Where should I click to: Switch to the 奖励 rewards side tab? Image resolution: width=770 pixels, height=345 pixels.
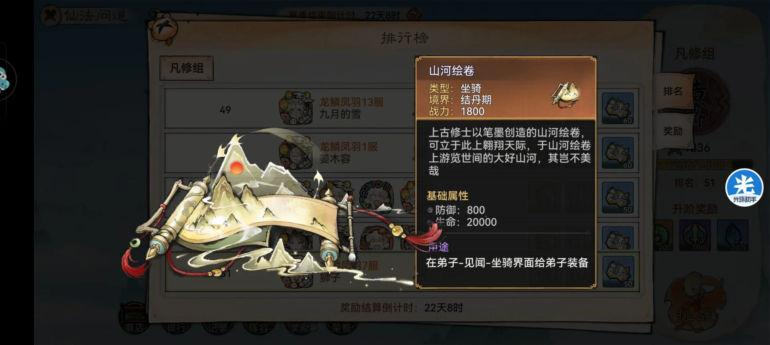click(673, 131)
